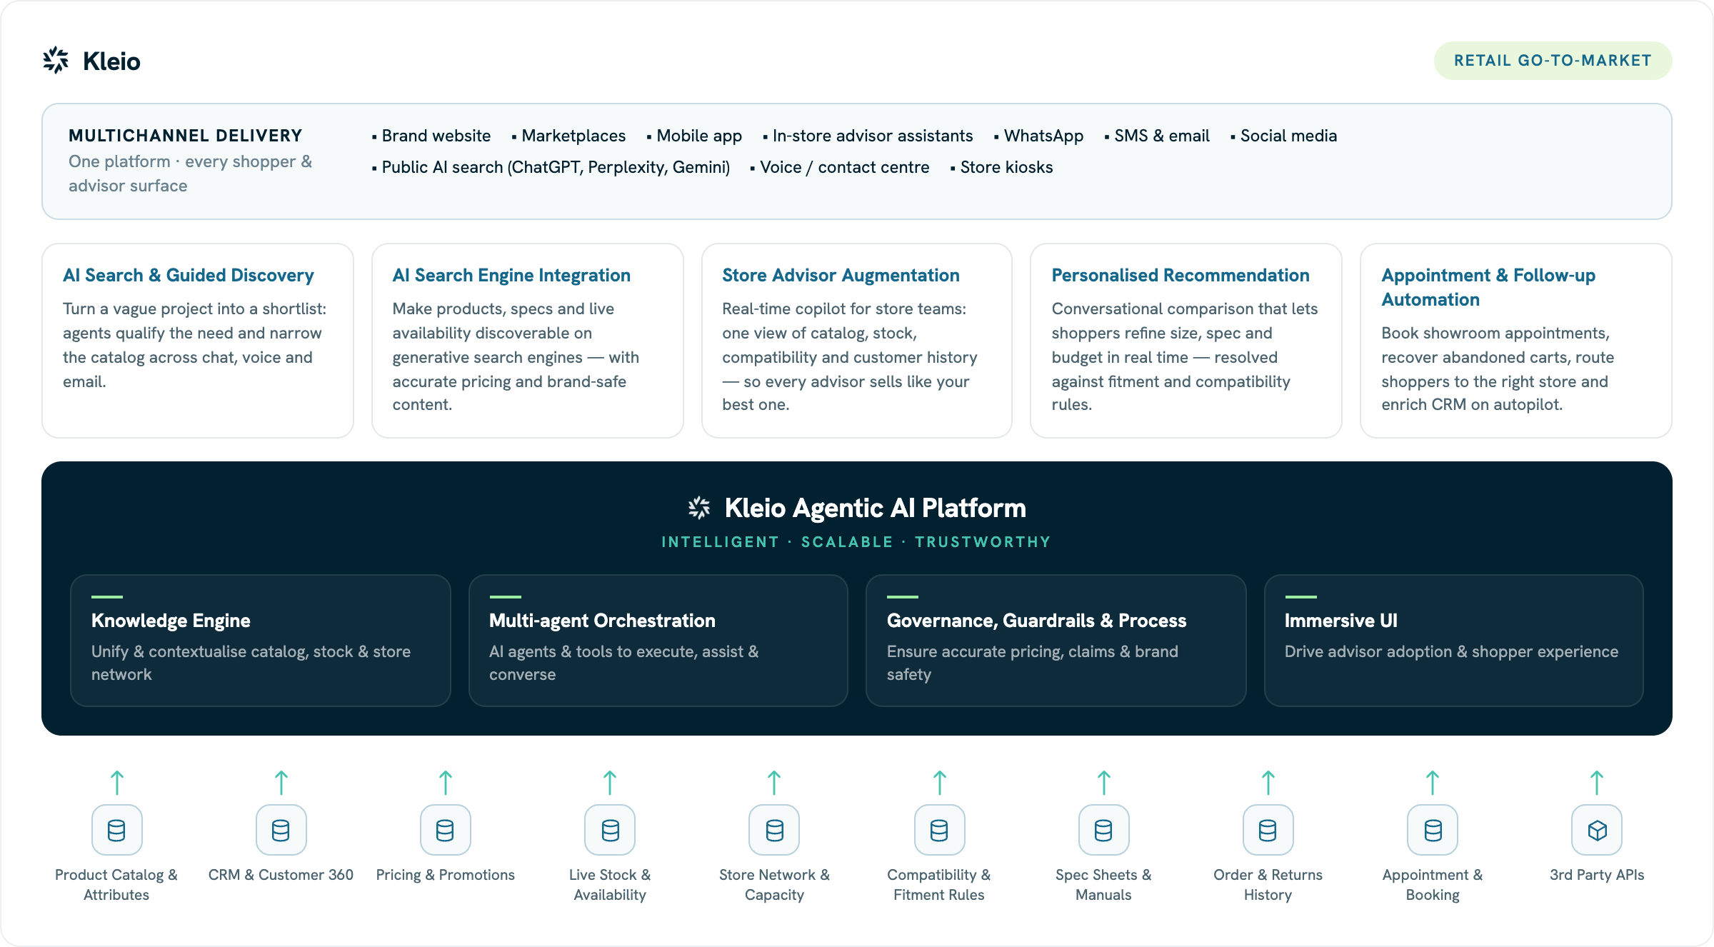Open the Store Advisor Augmentation card

click(857, 341)
